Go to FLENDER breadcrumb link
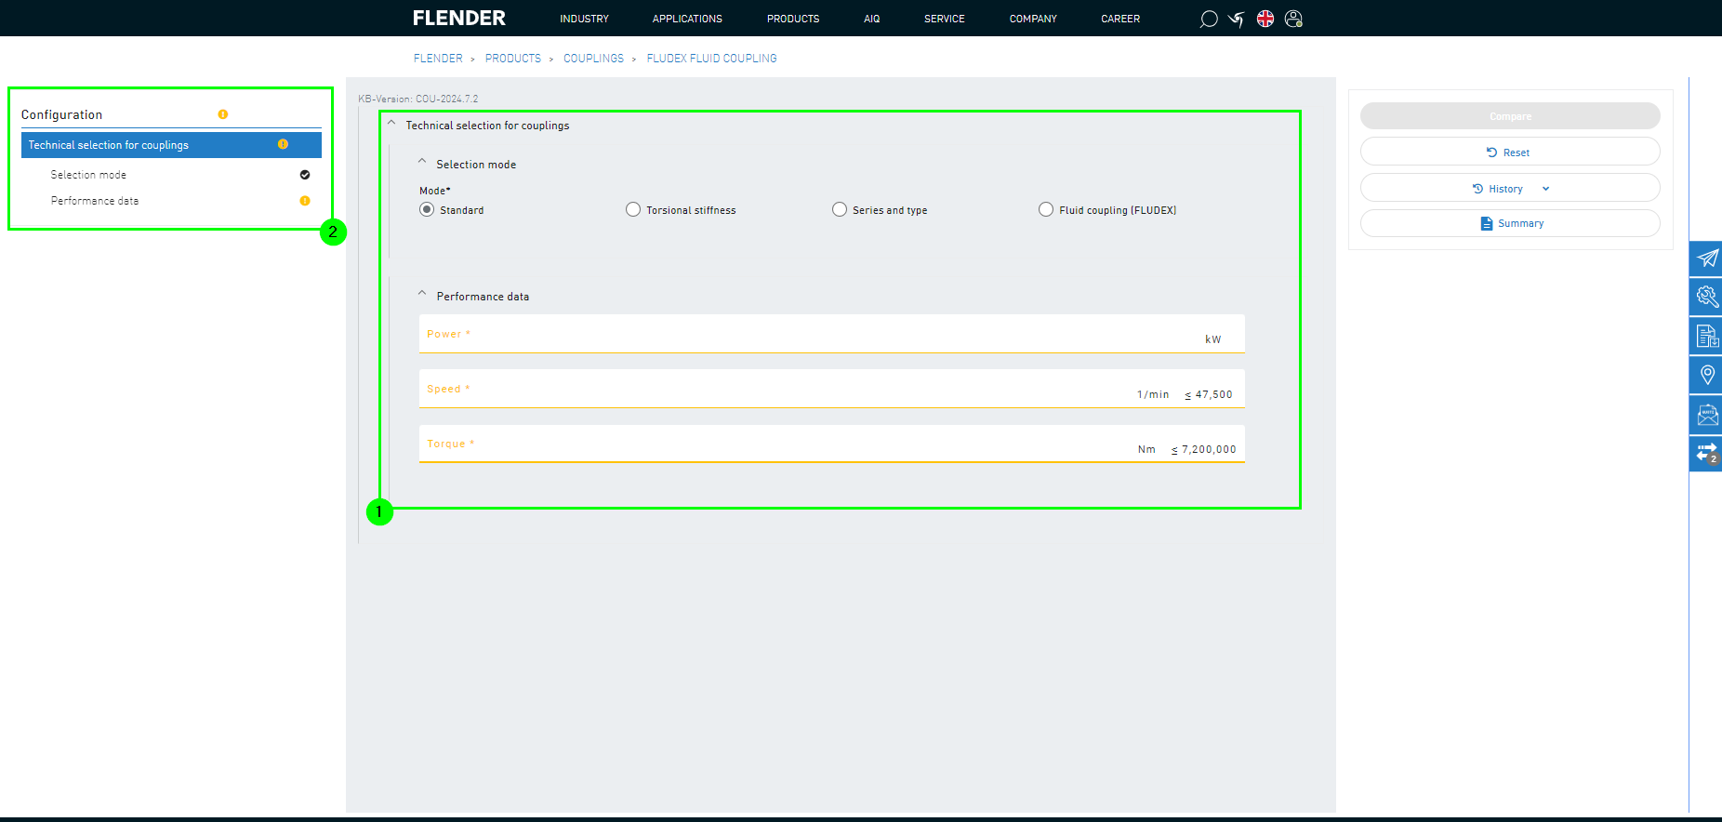 pos(438,59)
